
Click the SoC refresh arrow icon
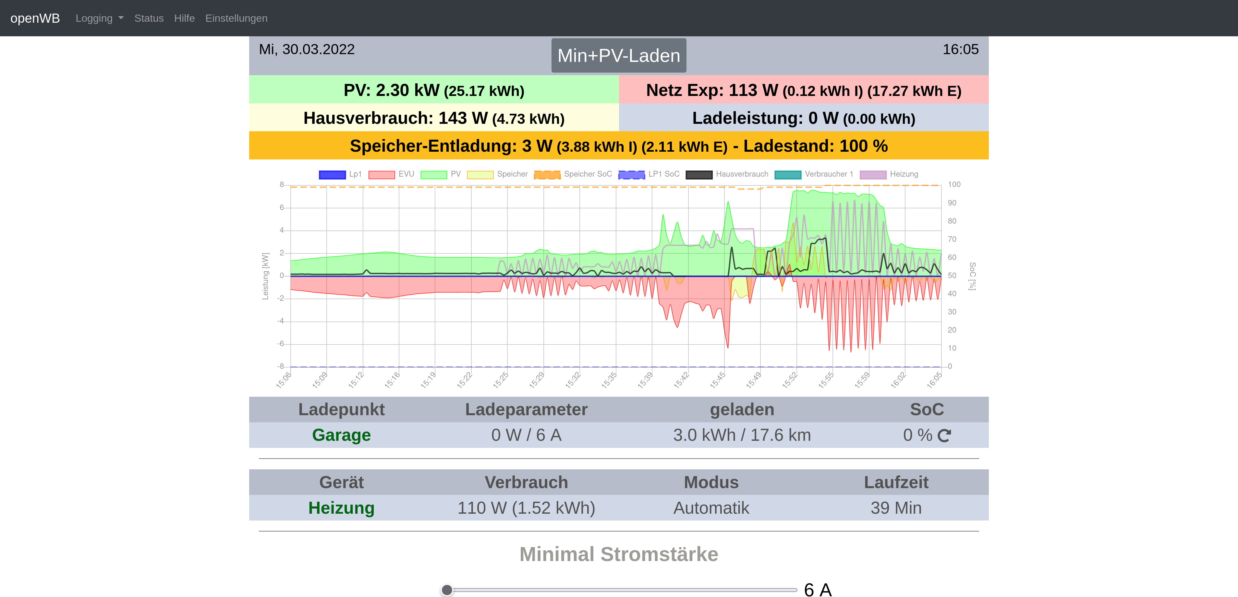coord(944,435)
